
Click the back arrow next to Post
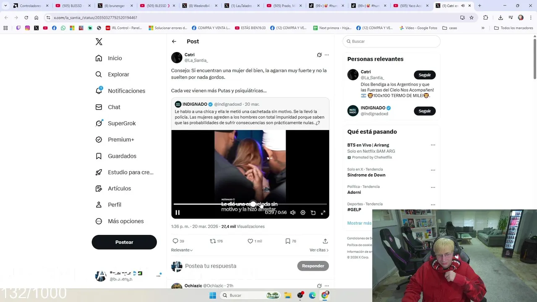(x=174, y=42)
